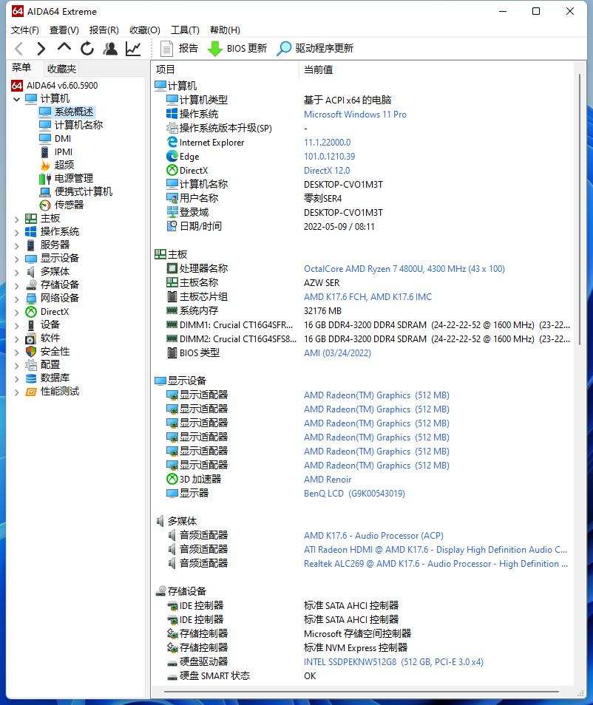Open the DirectX 12.0 link
This screenshot has height=705, width=593.
click(327, 171)
